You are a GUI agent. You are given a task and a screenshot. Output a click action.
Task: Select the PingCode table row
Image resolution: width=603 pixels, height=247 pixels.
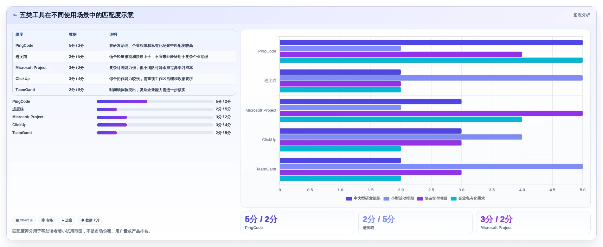pyautogui.click(x=124, y=46)
